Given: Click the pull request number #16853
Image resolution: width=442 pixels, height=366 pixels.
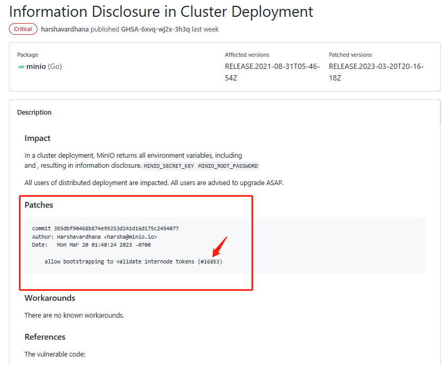Looking at the screenshot, I should pos(210,262).
